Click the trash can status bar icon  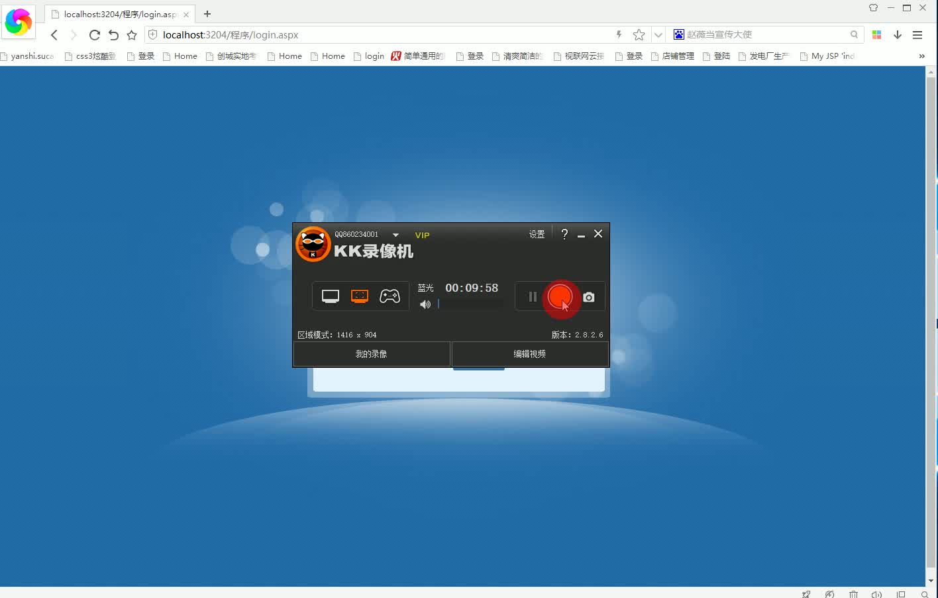pos(853,594)
